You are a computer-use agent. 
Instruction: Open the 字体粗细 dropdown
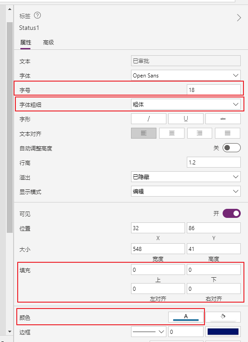pyautogui.click(x=186, y=104)
